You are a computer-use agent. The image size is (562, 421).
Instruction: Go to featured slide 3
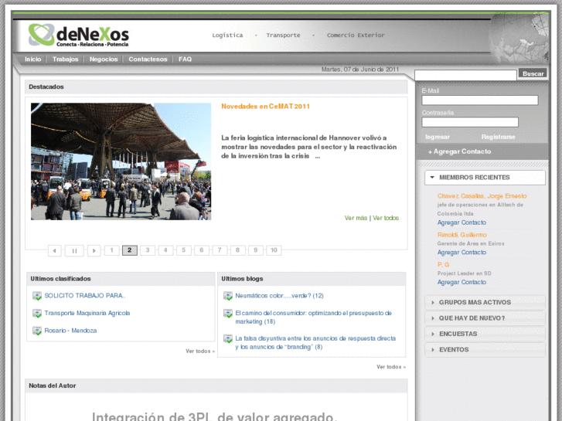(148, 250)
